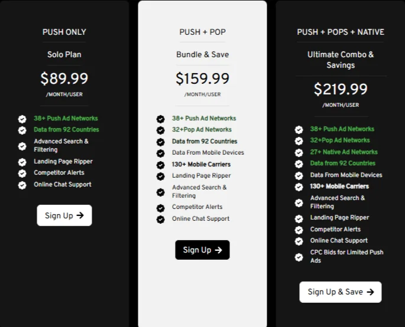Screen dimensions: 405x327
Task: Click checkmark beside Ultimate Combo's Landing Page Ripper
Action: tap(299, 218)
